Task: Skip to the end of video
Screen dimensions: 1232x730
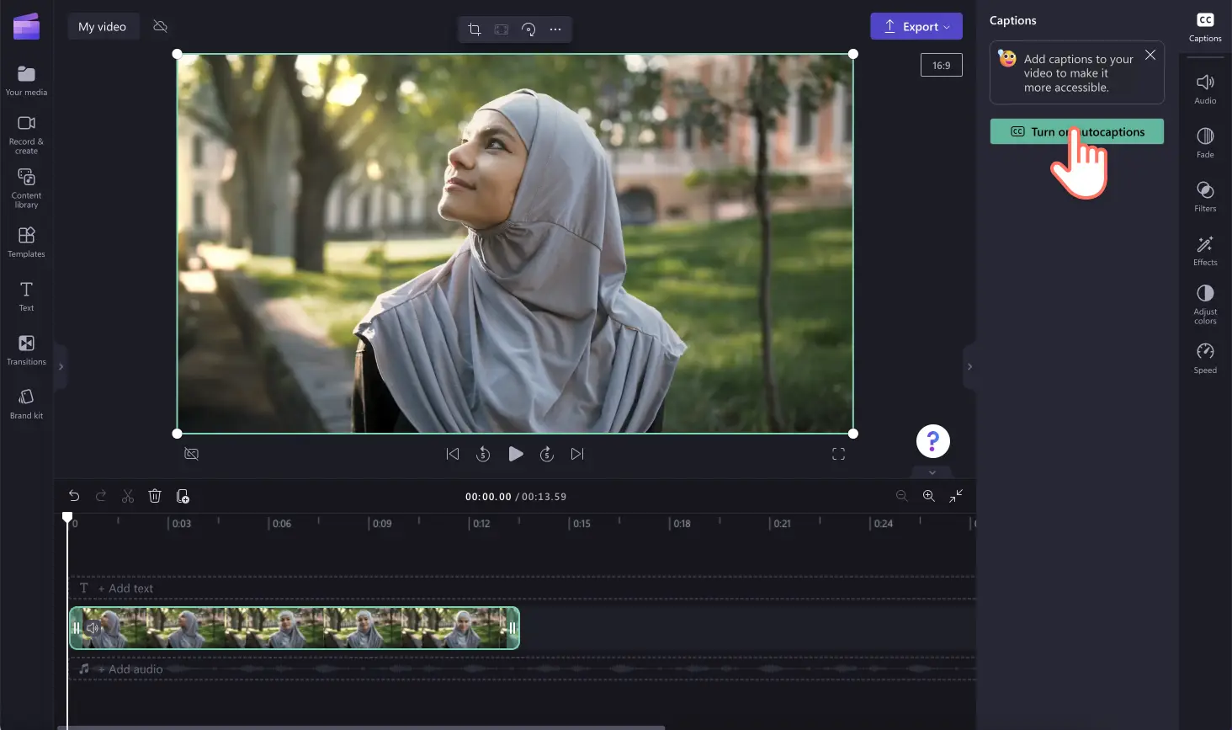Action: (577, 454)
